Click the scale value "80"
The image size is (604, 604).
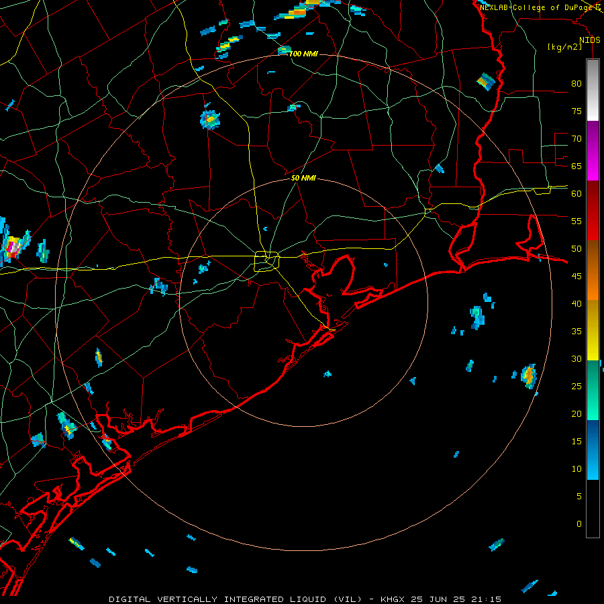(x=576, y=84)
